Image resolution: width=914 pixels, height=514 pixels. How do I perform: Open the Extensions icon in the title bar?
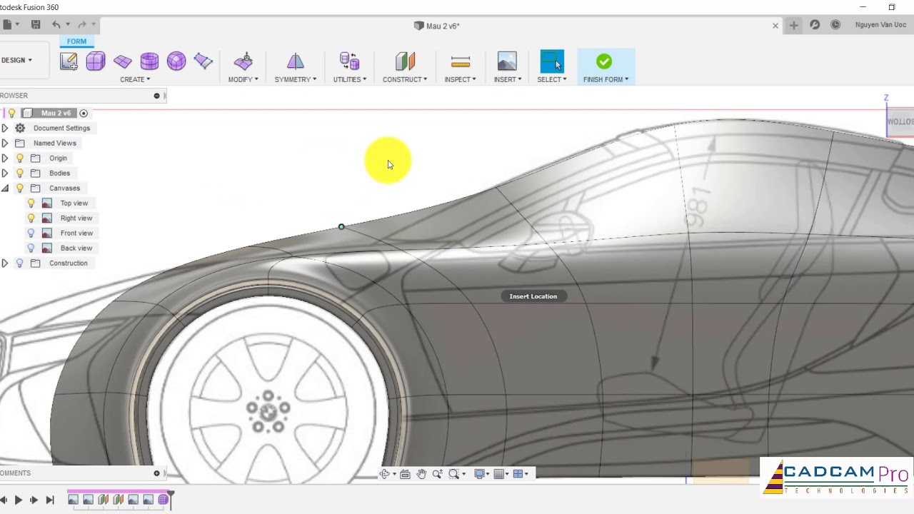pyautogui.click(x=815, y=25)
